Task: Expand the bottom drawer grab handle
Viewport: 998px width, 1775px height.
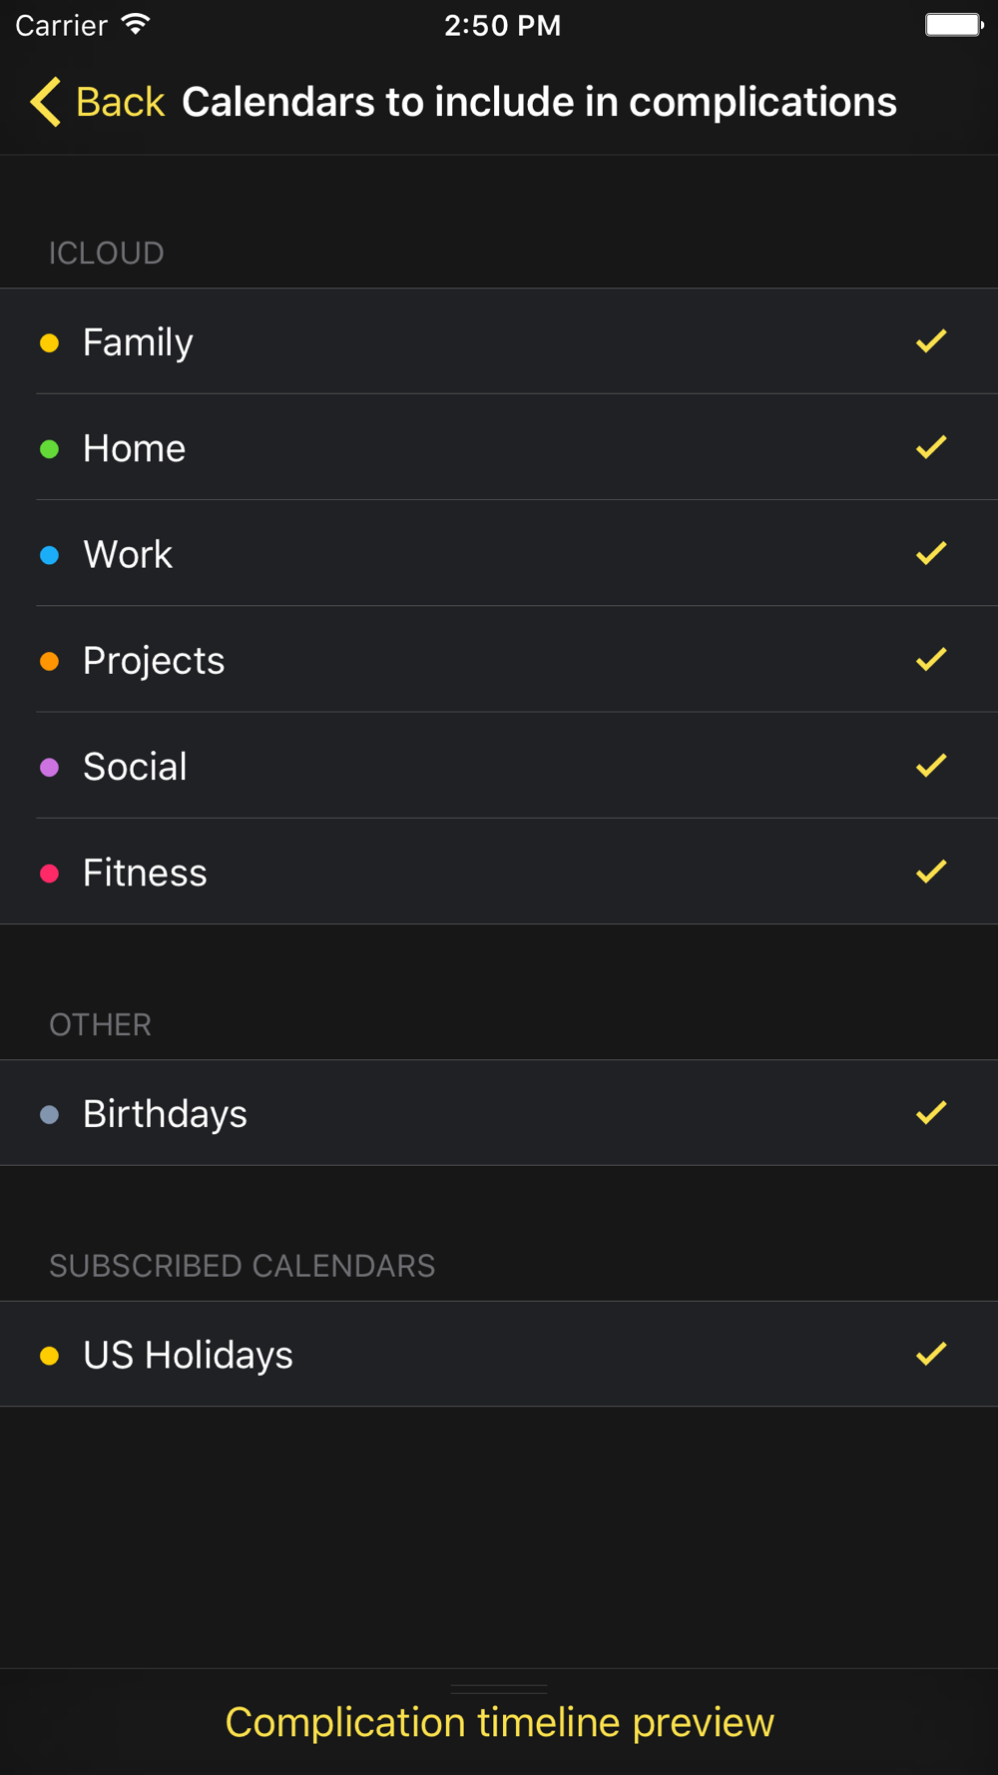Action: pyautogui.click(x=499, y=1689)
